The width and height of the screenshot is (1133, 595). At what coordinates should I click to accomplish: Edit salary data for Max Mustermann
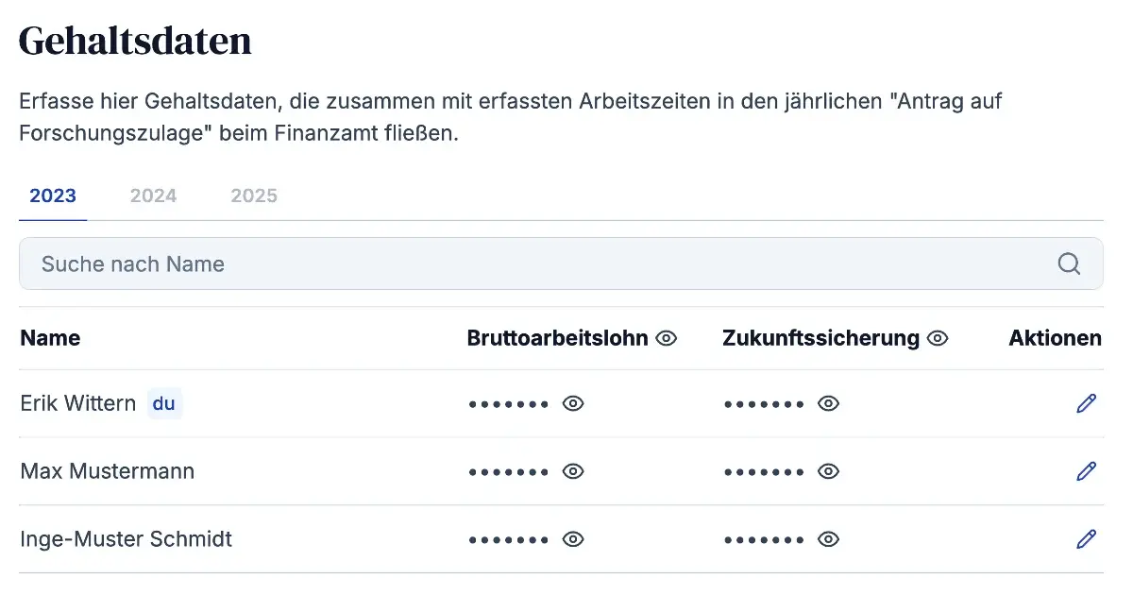click(x=1087, y=471)
